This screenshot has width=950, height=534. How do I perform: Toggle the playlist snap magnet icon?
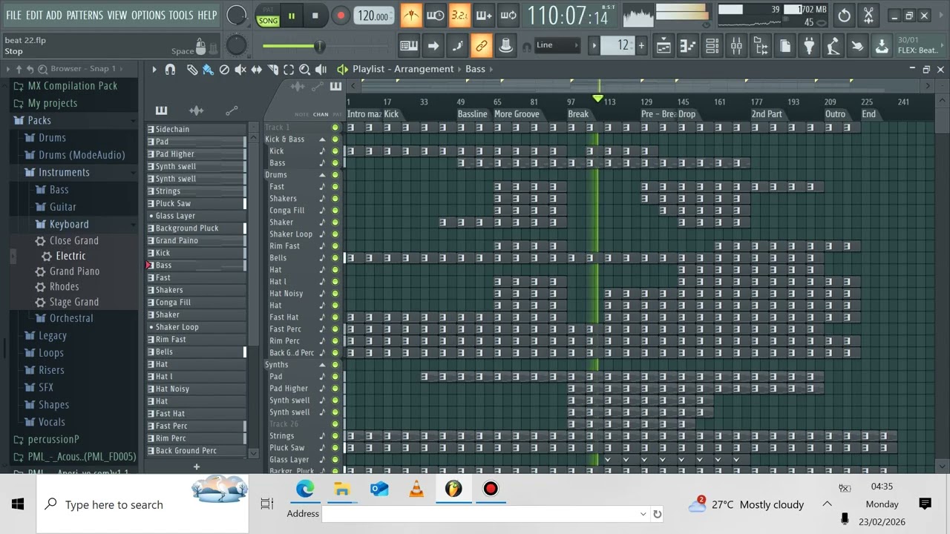click(x=170, y=69)
